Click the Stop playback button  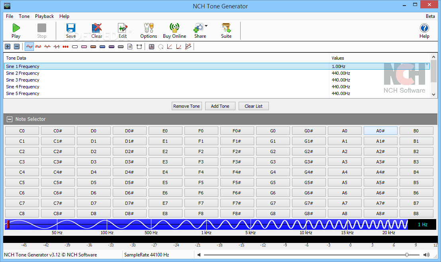point(41,31)
